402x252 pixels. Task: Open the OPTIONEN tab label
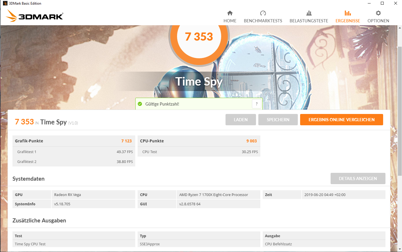tap(378, 21)
